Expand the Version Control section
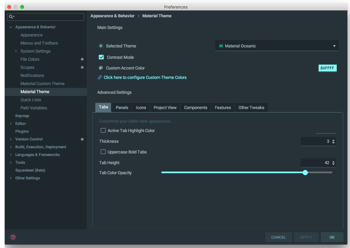This screenshot has width=350, height=248. [11, 139]
